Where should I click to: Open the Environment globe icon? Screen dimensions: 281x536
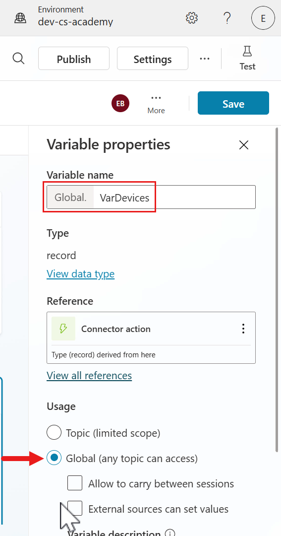(20, 17)
